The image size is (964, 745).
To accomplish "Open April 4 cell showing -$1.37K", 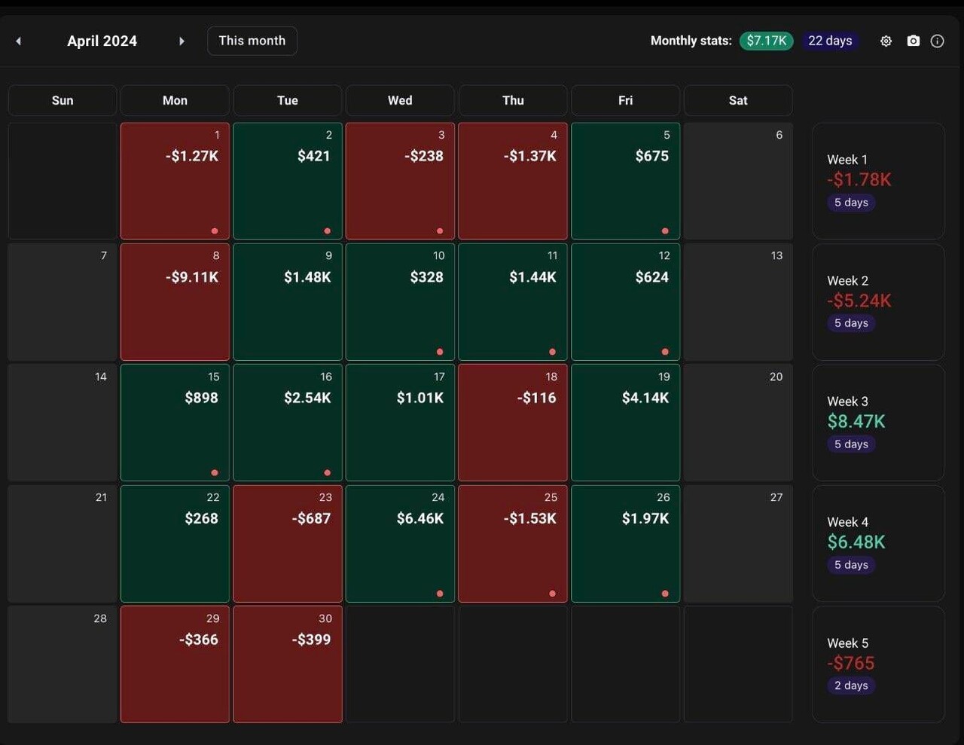I will [513, 181].
